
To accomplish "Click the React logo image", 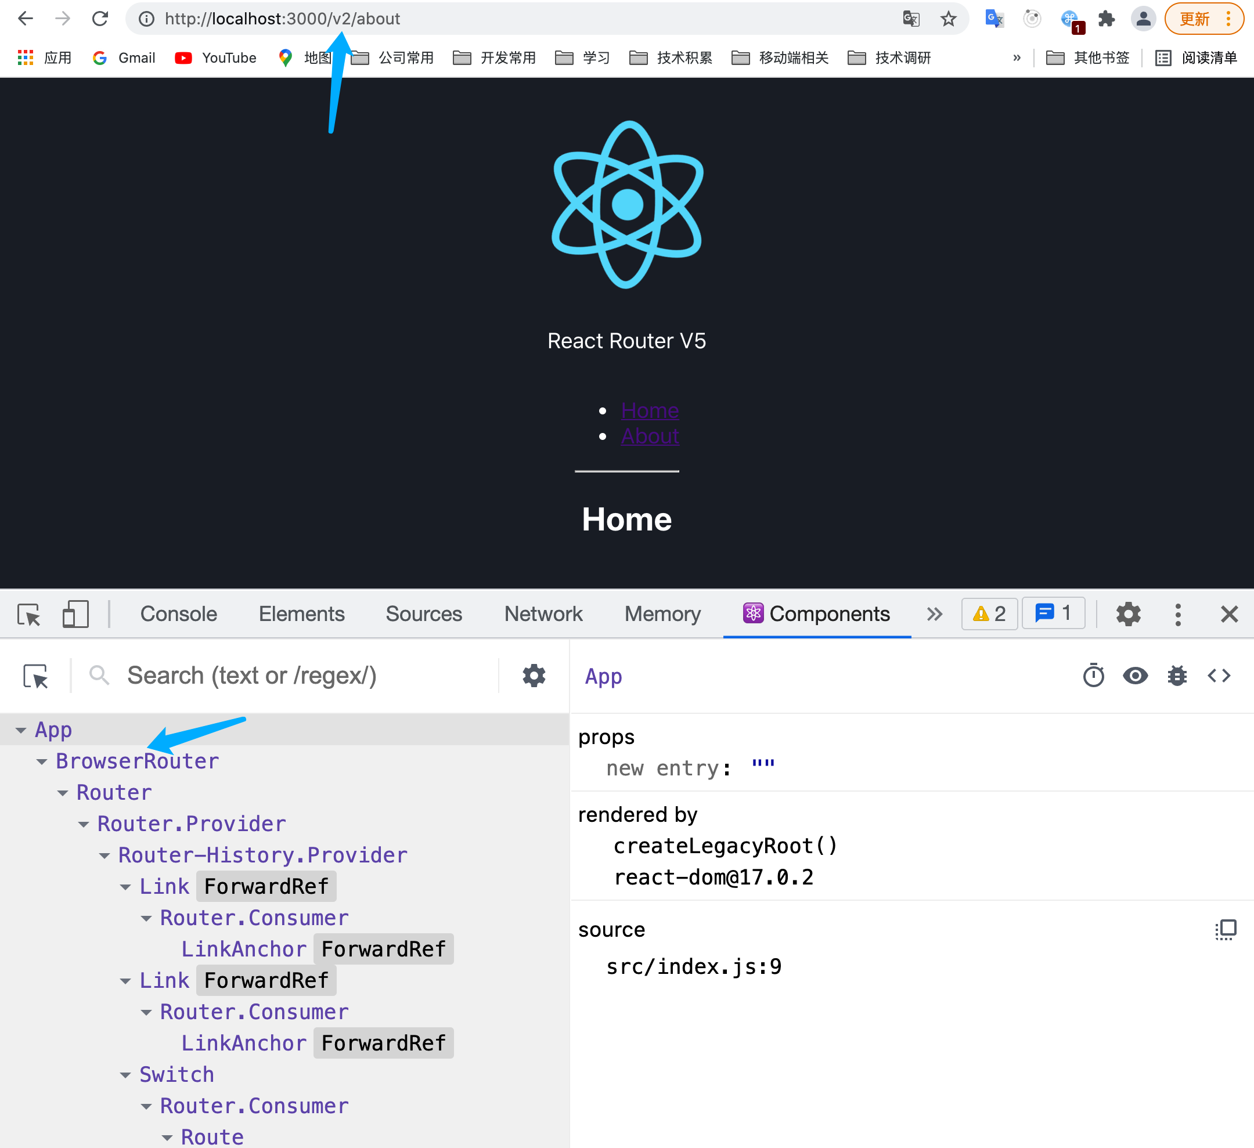I will click(x=627, y=205).
